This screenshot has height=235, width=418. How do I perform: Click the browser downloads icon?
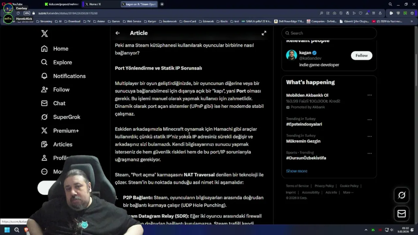(x=367, y=13)
